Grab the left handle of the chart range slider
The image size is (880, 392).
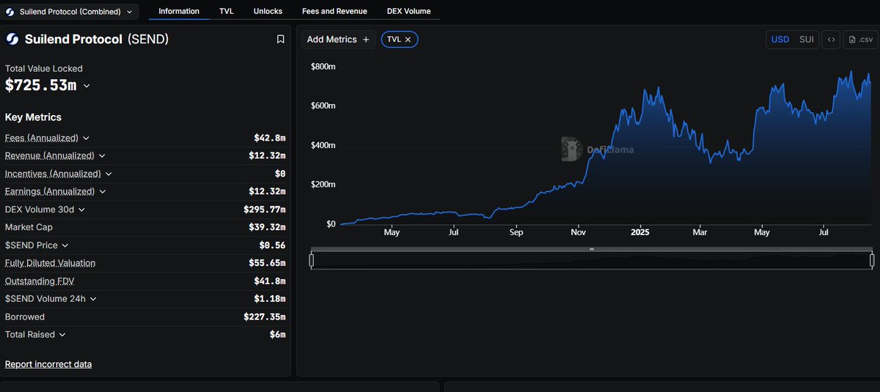[x=312, y=260]
